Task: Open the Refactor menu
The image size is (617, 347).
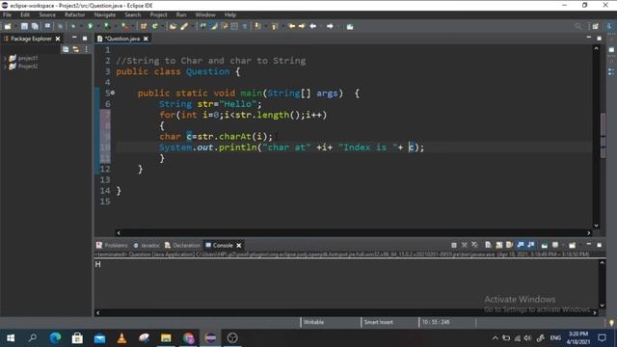Action: coord(75,14)
